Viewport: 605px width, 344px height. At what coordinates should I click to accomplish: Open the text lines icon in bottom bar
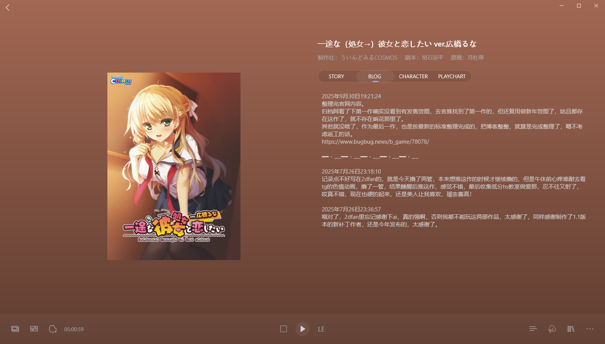pos(533,329)
